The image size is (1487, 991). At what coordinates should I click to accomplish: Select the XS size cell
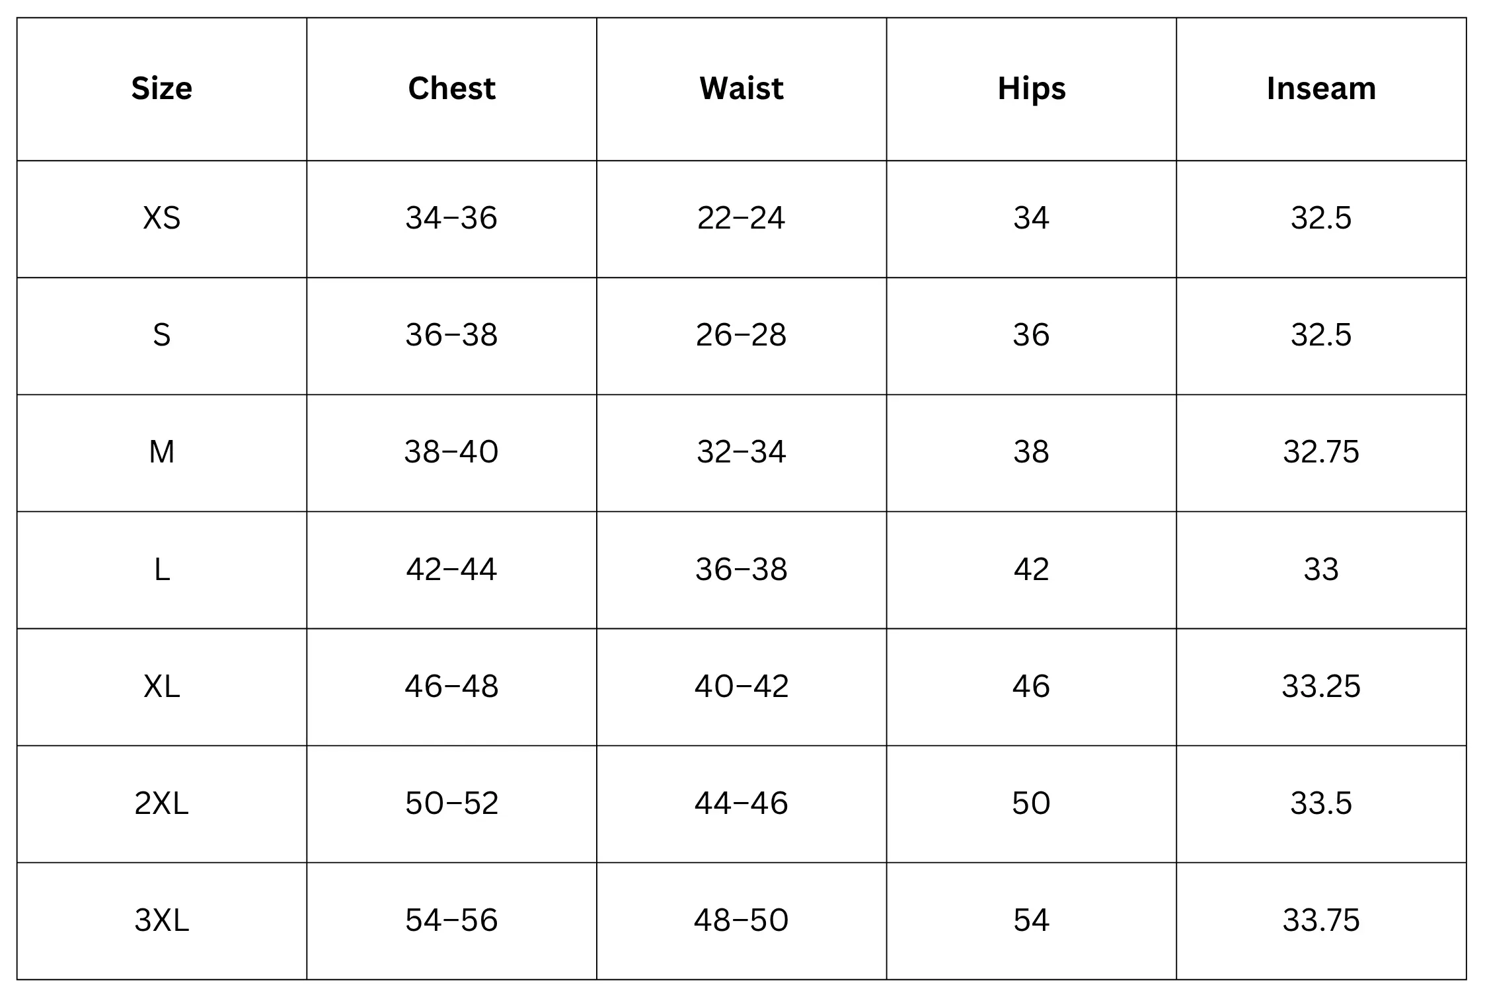click(161, 218)
